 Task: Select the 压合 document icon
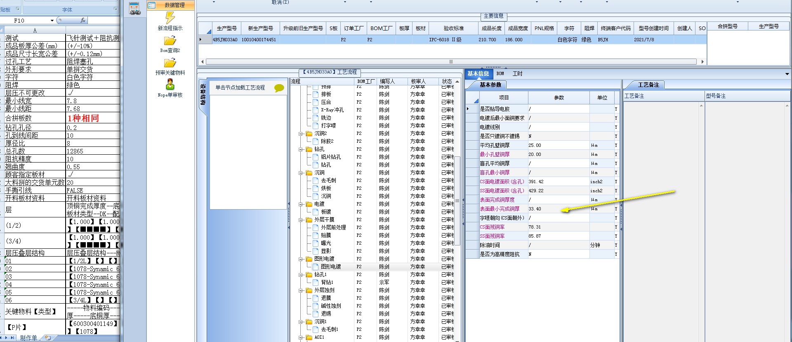click(x=316, y=102)
